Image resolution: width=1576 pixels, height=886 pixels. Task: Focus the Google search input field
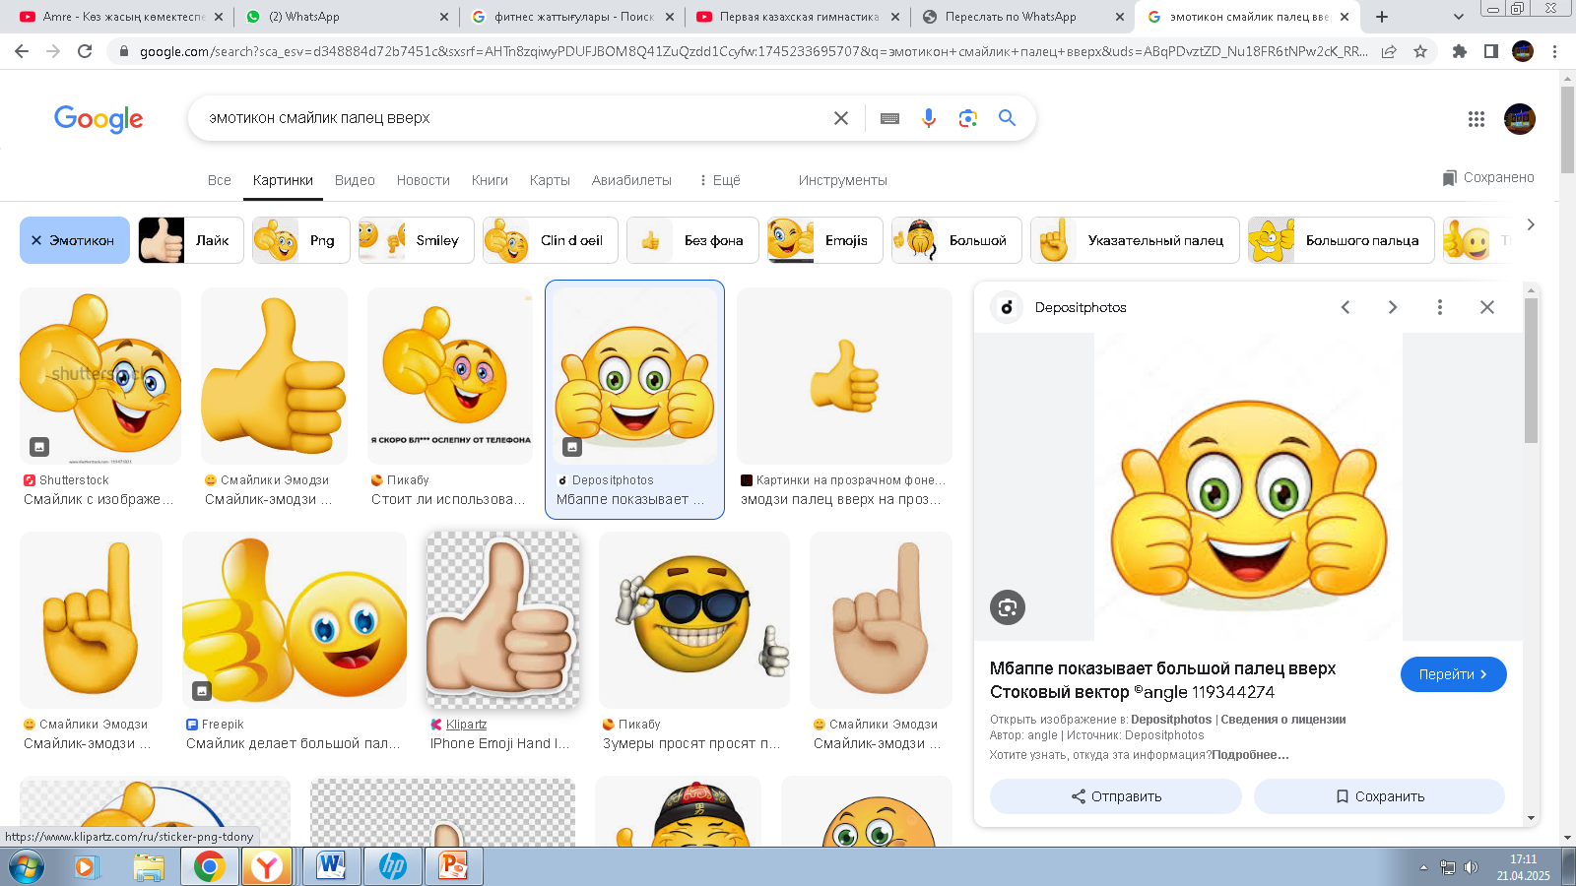[x=512, y=118]
